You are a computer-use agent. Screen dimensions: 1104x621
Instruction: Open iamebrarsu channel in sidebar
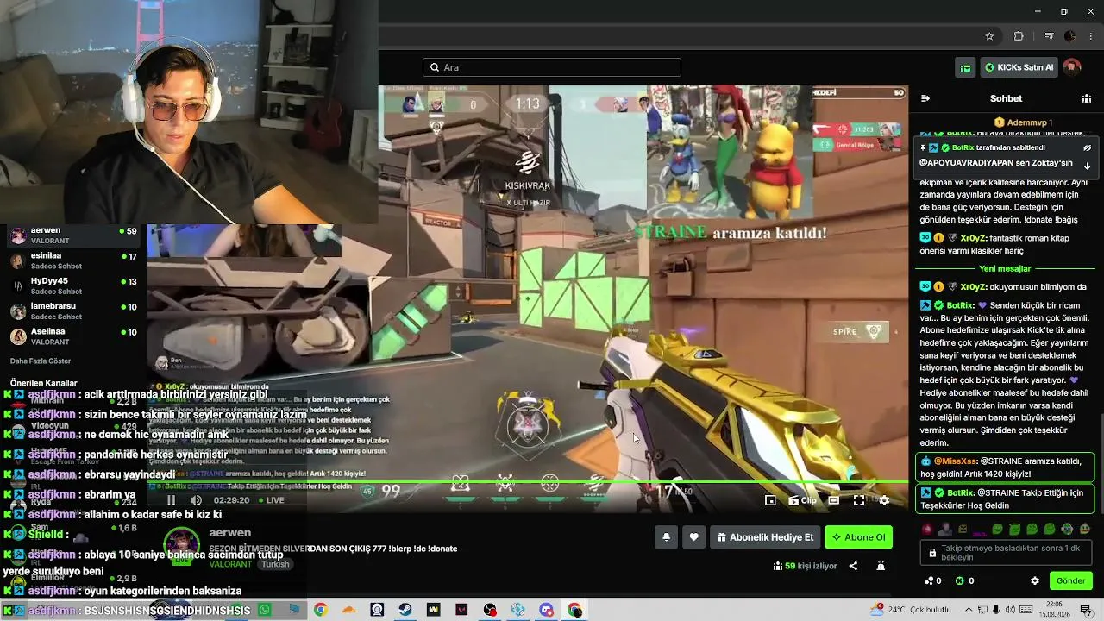tap(73, 311)
